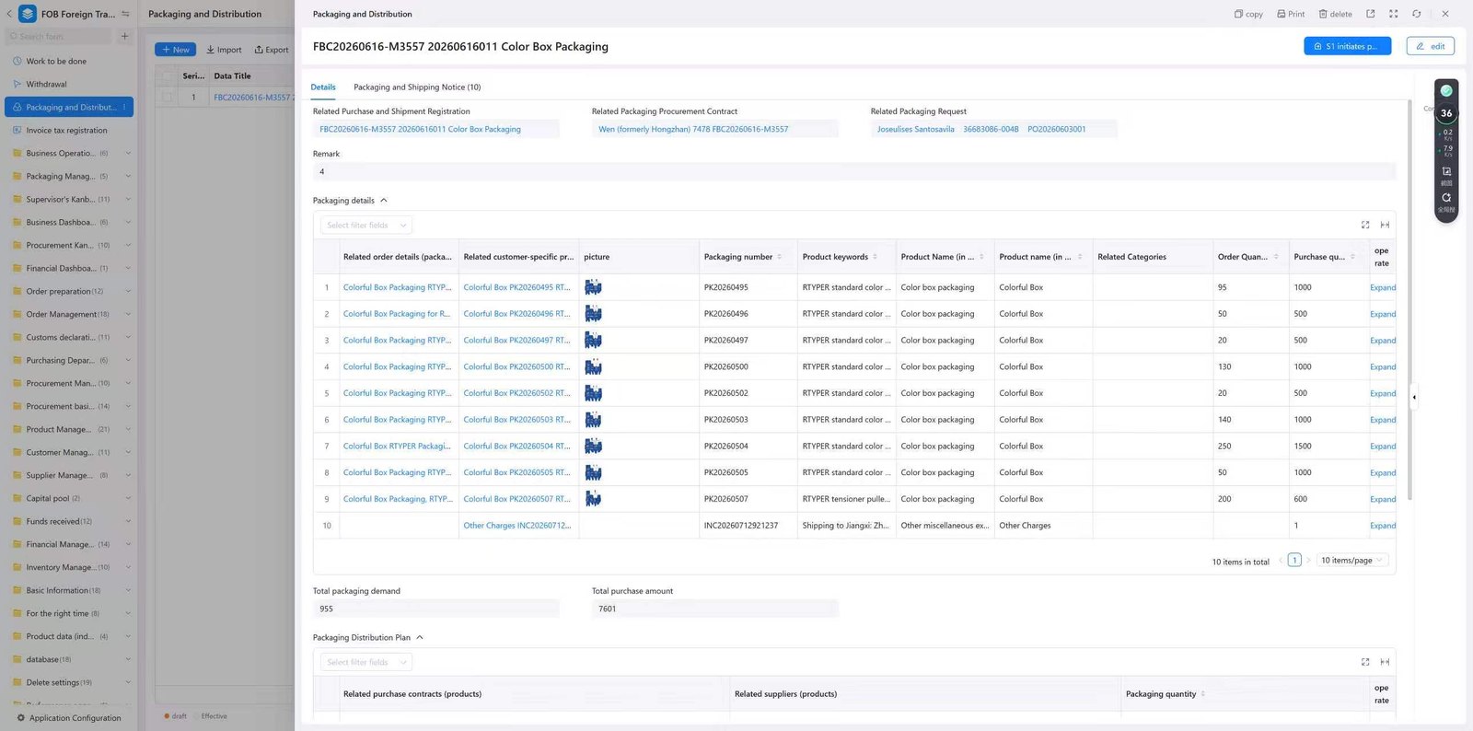The width and height of the screenshot is (1473, 731).
Task: Click page 1 pagination button
Action: coord(1294,560)
